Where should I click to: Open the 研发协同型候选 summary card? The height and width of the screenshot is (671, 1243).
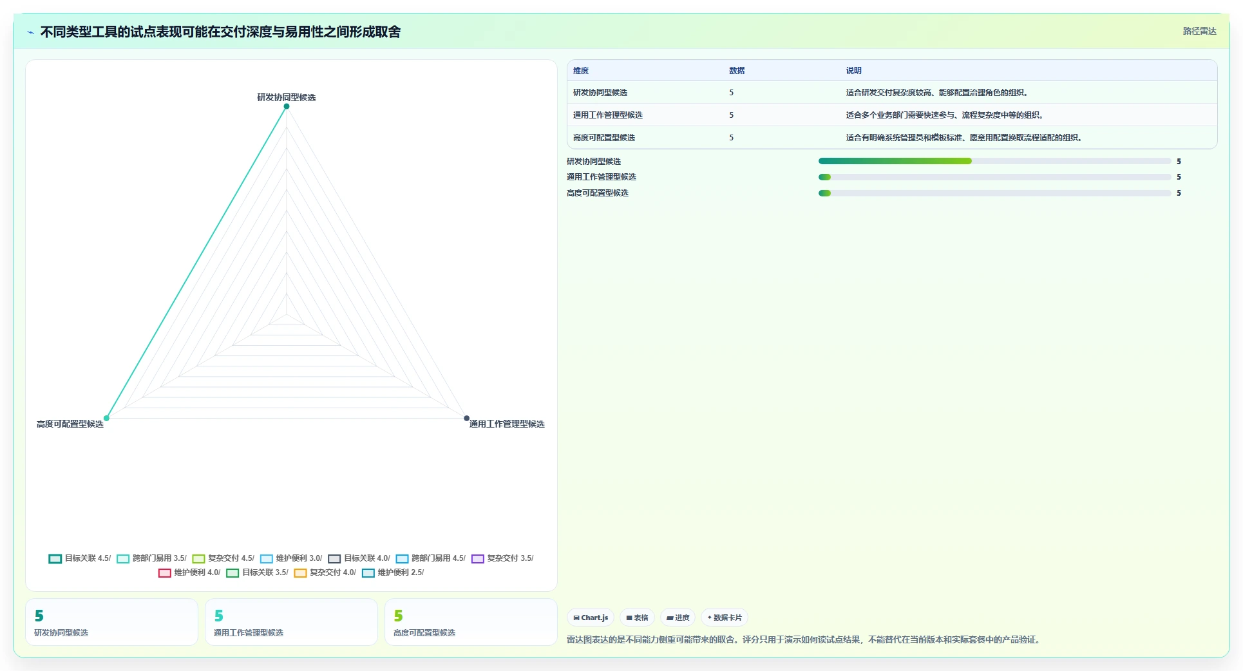(x=111, y=622)
